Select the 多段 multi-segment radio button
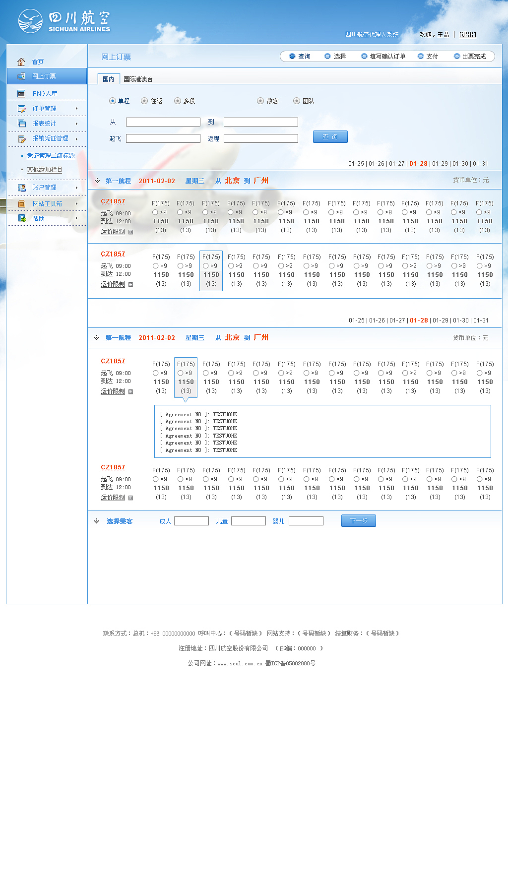This screenshot has width=508, height=893. (177, 101)
